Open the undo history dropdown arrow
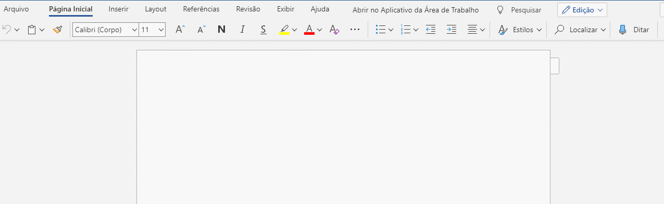Image resolution: width=664 pixels, height=204 pixels. tap(17, 30)
